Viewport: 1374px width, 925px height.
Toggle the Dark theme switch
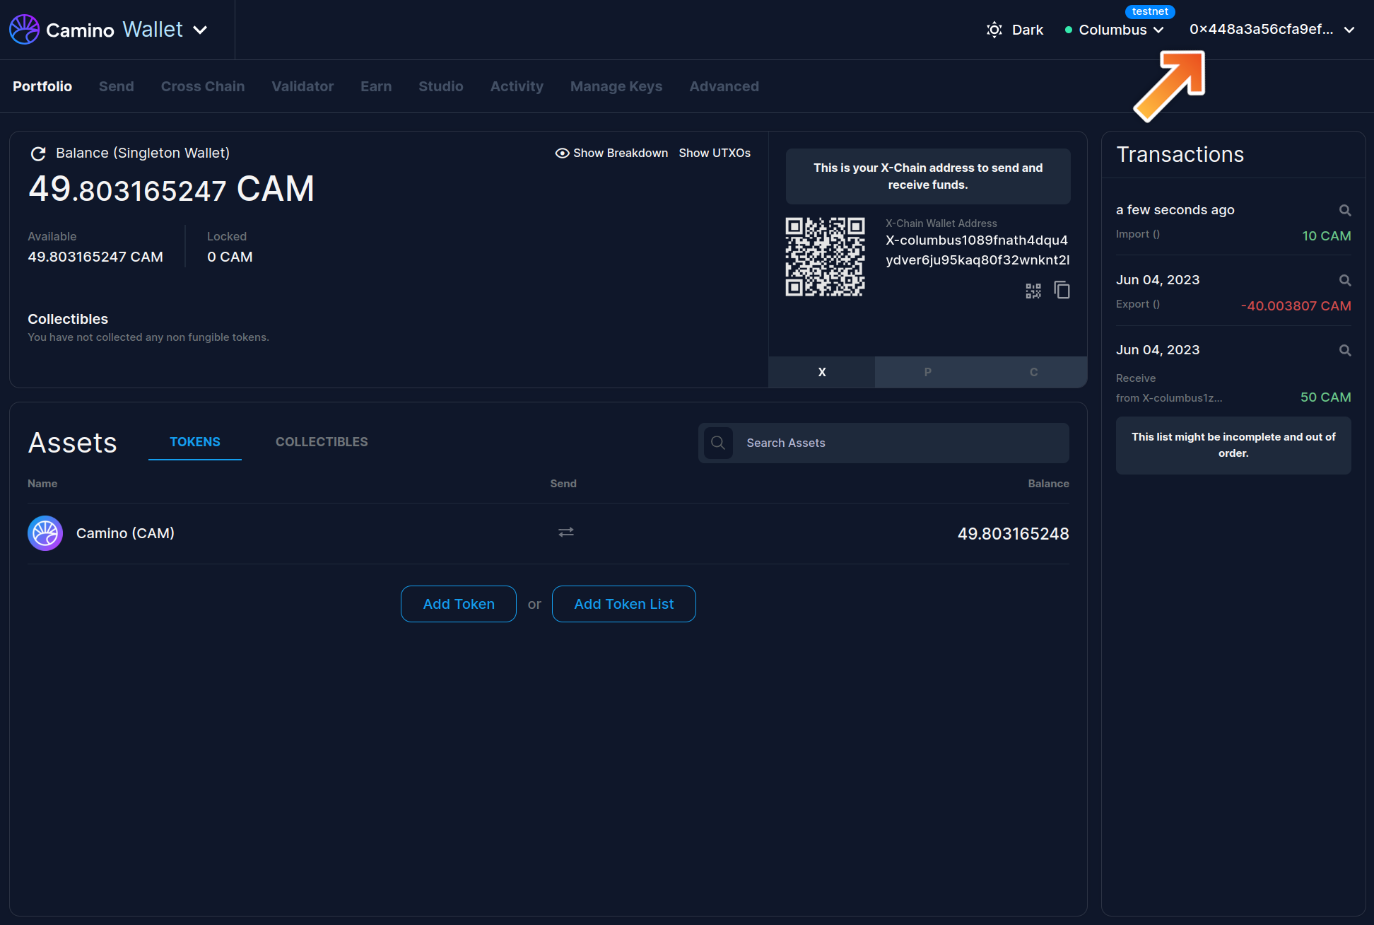[x=1015, y=30]
